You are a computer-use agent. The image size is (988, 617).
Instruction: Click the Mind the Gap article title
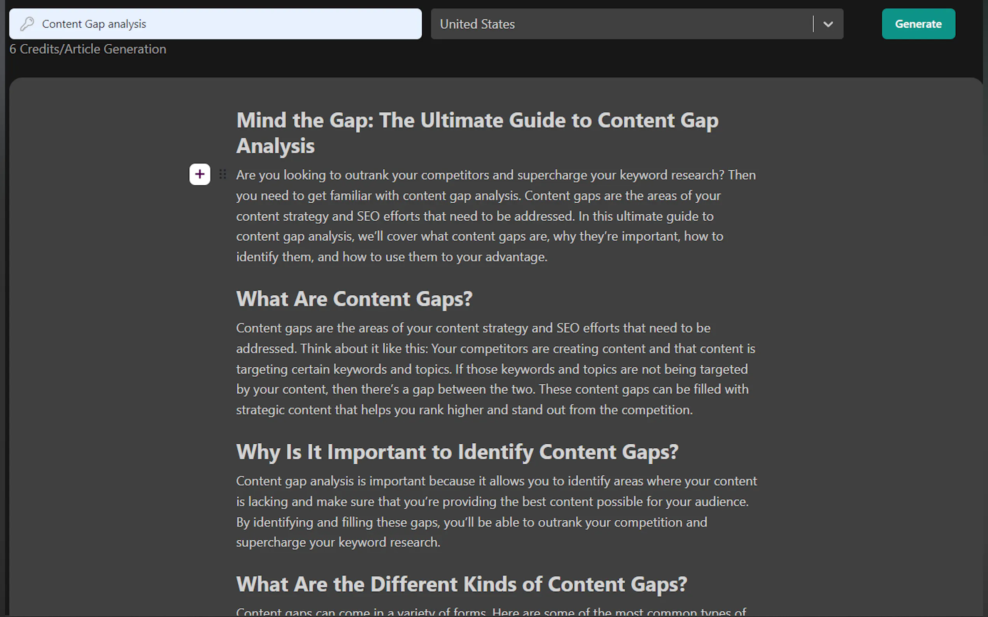click(x=477, y=121)
